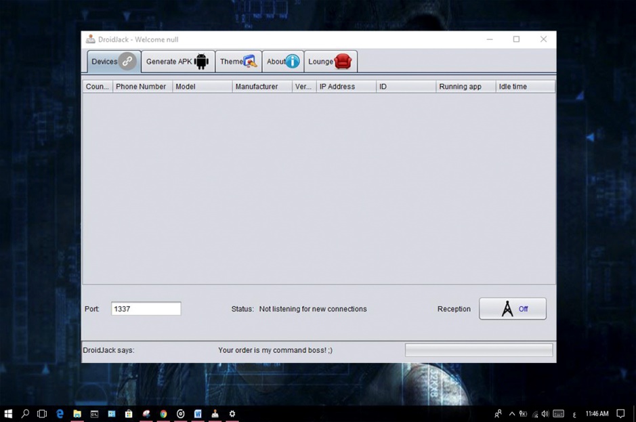Click the Coun... column header

pyautogui.click(x=98, y=87)
